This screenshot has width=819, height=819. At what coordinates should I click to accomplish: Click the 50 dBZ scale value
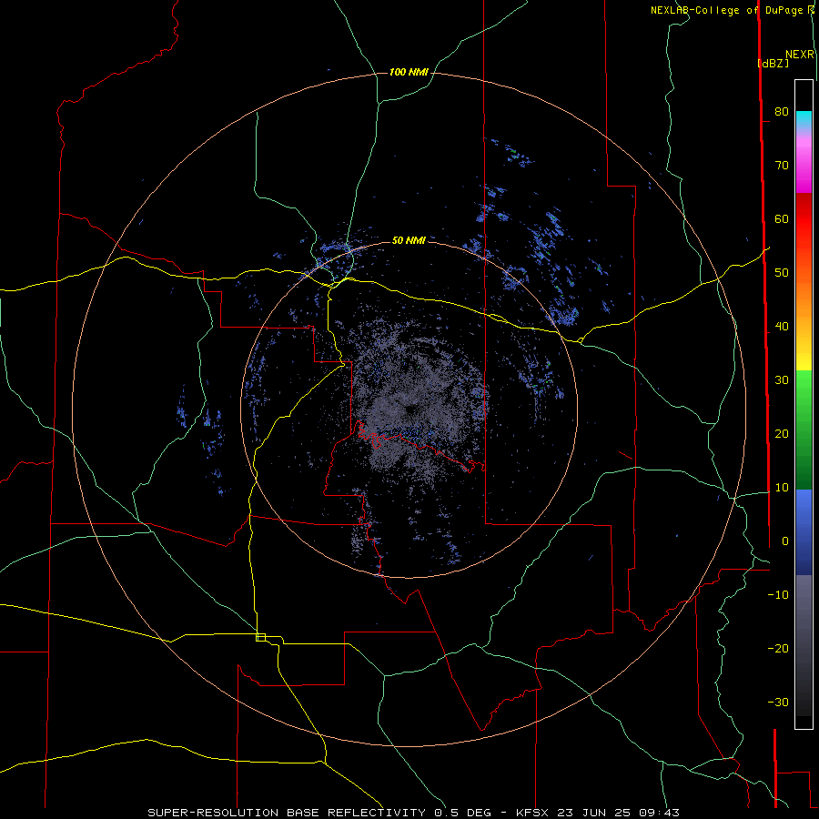(x=782, y=273)
